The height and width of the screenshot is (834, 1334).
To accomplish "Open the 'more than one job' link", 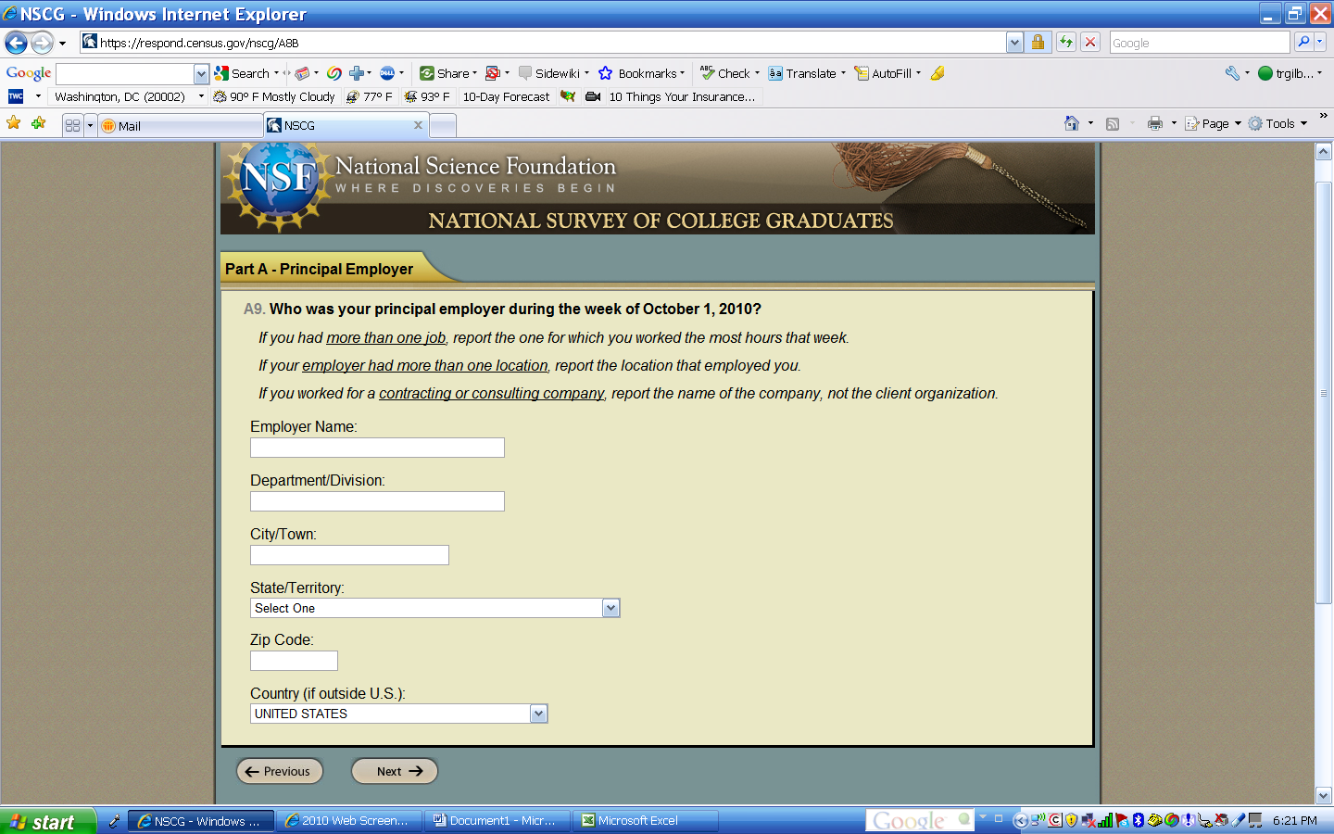I will (385, 338).
